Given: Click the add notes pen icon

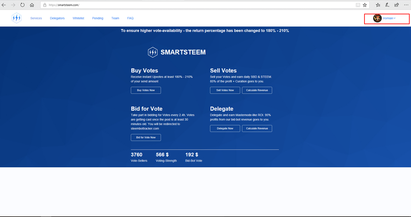Looking at the screenshot, I should tap(387, 5).
